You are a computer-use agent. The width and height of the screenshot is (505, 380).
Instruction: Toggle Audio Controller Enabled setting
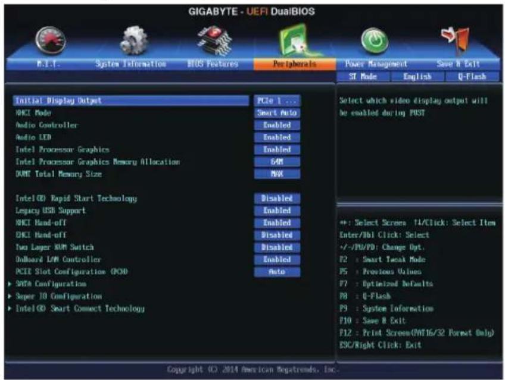point(277,125)
